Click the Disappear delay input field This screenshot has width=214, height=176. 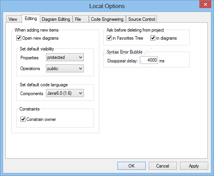(149, 60)
